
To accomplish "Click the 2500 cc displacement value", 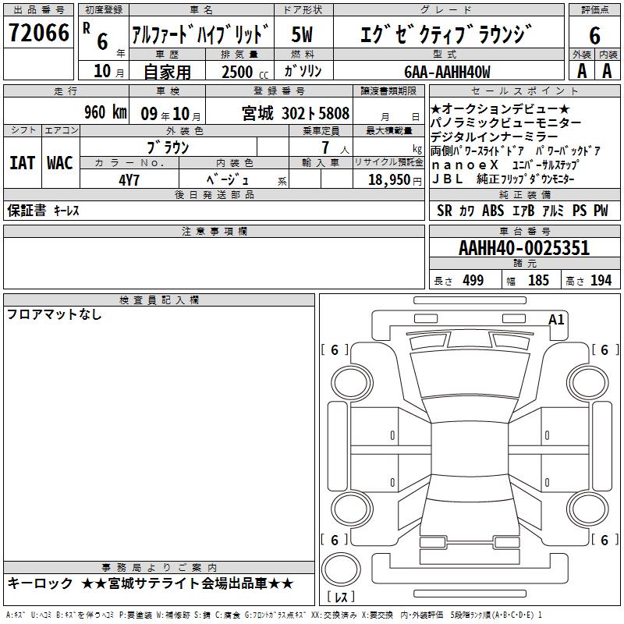I will [237, 72].
